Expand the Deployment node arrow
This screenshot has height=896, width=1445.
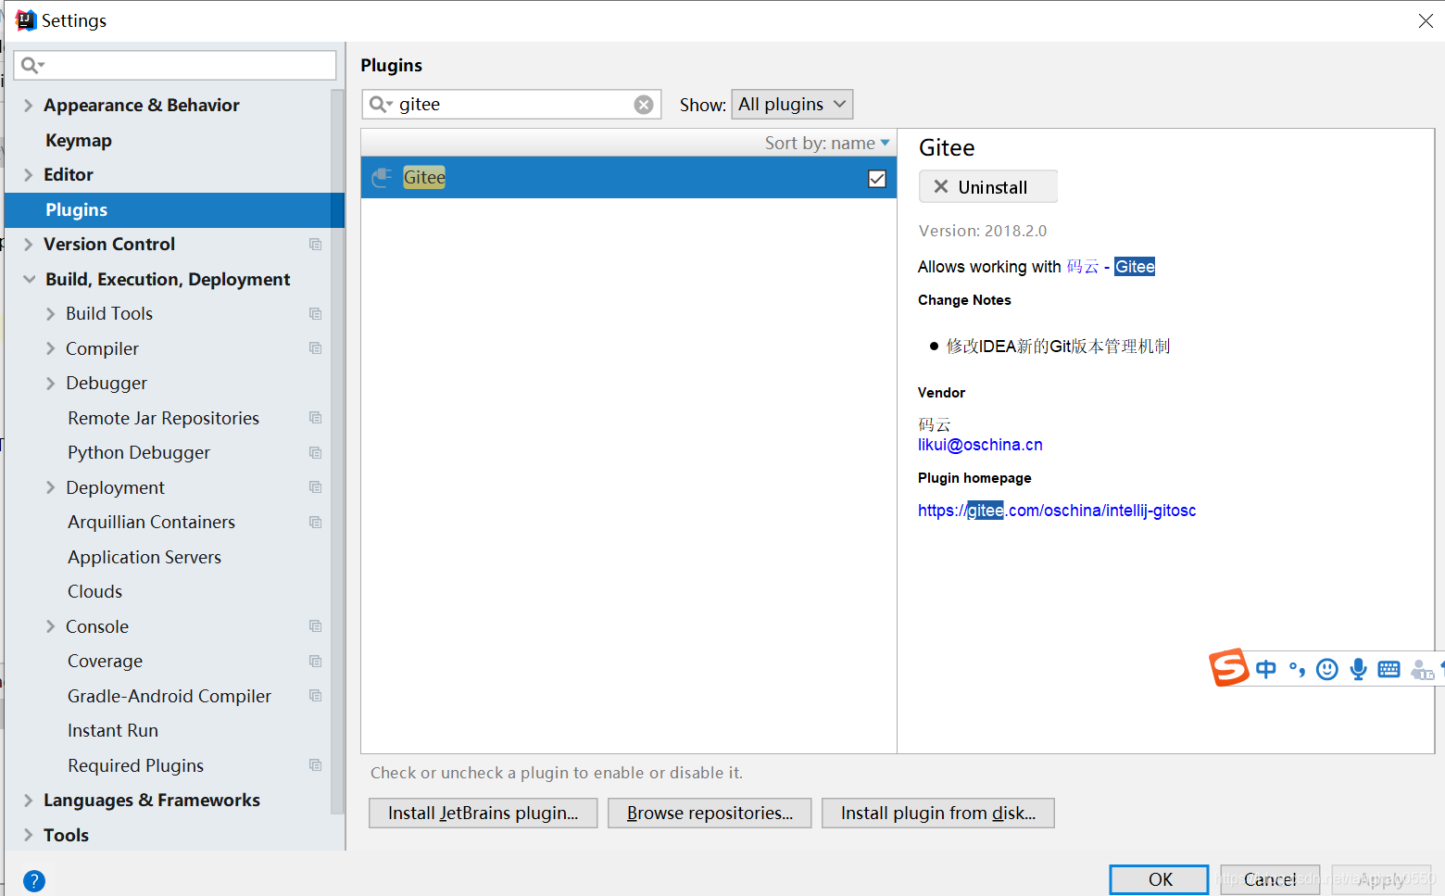click(x=50, y=487)
